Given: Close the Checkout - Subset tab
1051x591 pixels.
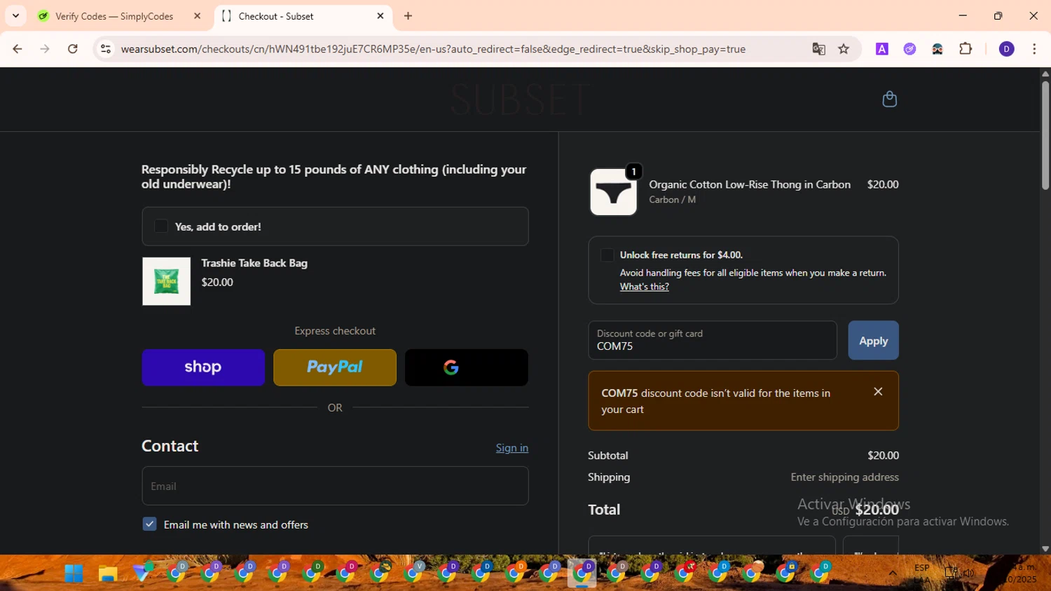Looking at the screenshot, I should 380,15.
